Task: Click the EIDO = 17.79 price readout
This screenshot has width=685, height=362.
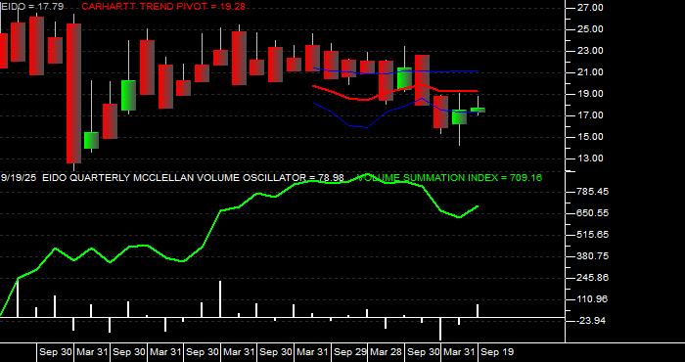Action: coord(32,7)
